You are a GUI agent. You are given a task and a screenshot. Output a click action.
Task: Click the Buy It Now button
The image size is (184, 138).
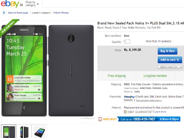click(x=167, y=51)
